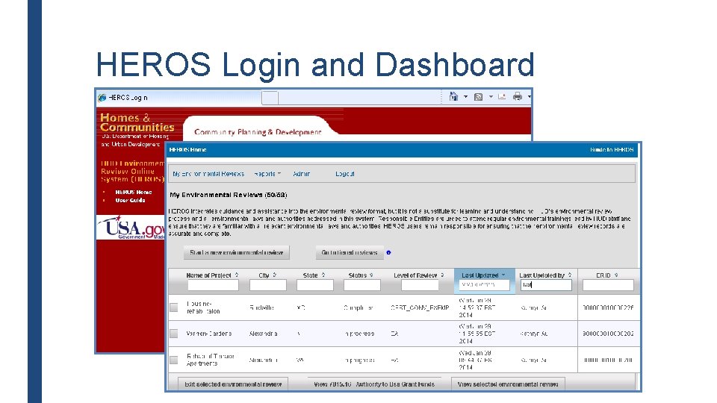Click the ER ID filter input field
Viewport: 717px width, 403px height.
coord(608,285)
